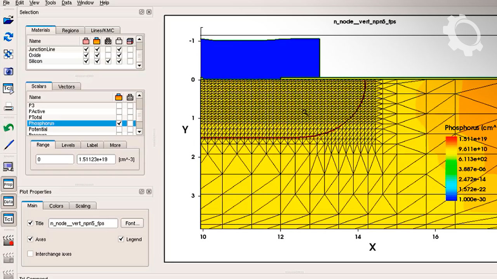Viewport: 497px width, 279px height.
Task: Open the Tools menu
Action: (x=50, y=3)
